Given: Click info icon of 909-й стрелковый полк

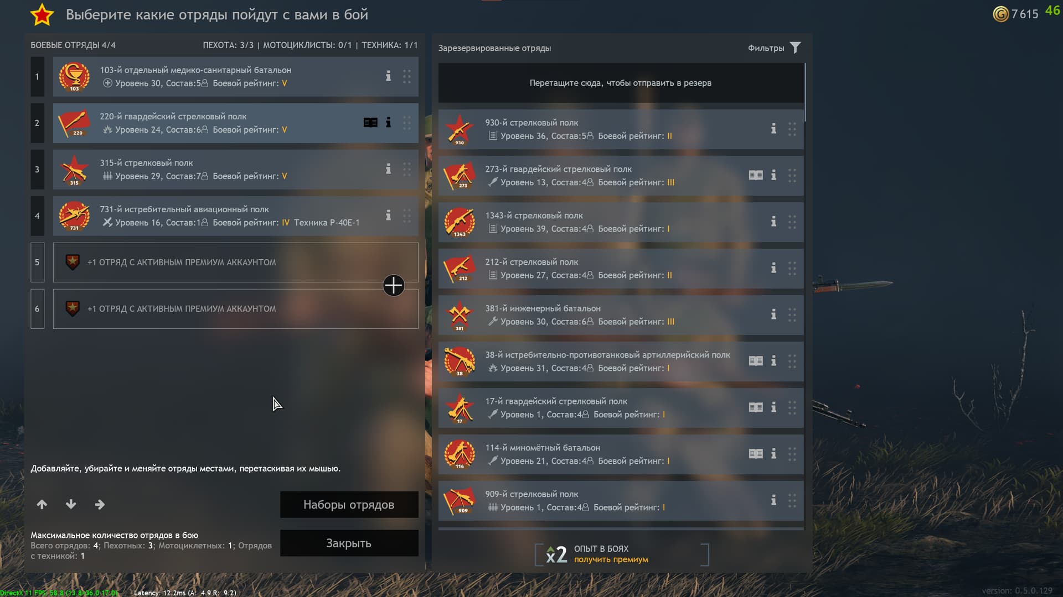Looking at the screenshot, I should coord(773,500).
